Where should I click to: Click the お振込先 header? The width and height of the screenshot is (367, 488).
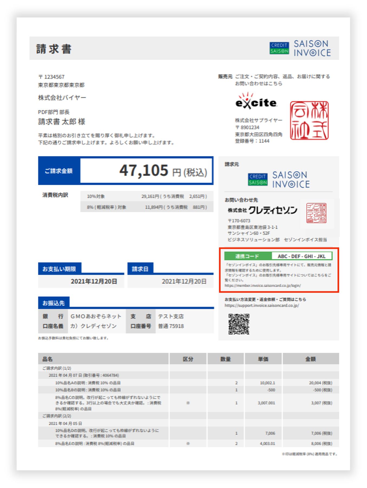pos(54,303)
